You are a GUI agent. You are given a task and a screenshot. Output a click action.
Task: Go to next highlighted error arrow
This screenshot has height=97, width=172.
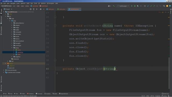(168, 12)
